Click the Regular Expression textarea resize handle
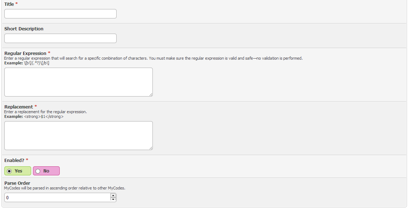411x209 pixels. click(151, 94)
